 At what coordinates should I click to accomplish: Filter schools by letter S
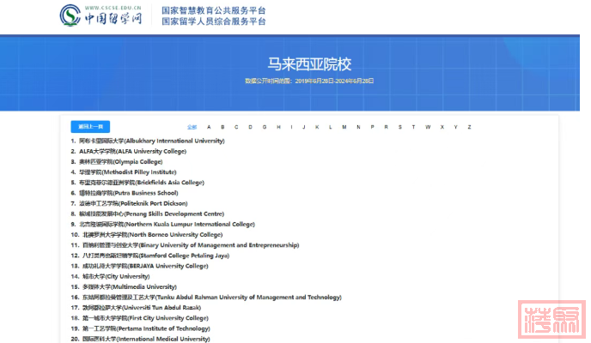[x=400, y=127]
